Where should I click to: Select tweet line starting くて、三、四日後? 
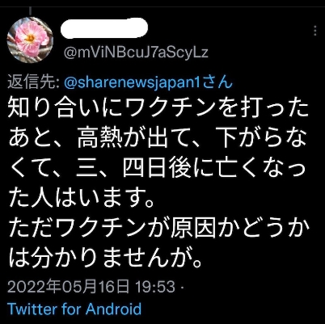click(x=157, y=170)
